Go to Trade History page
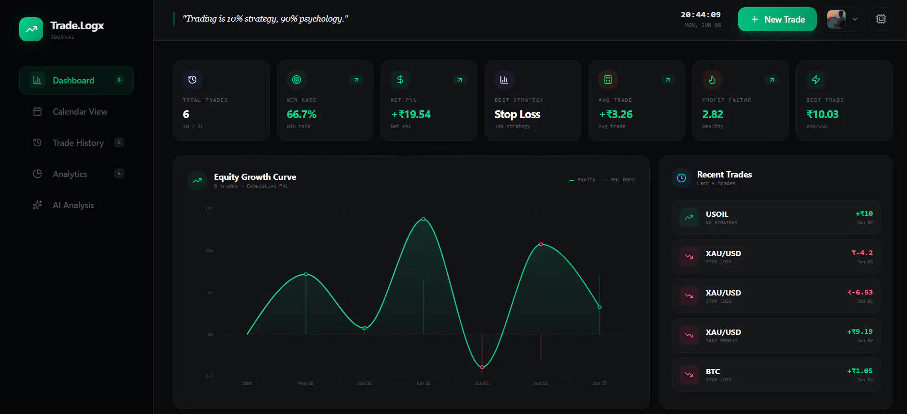Image resolution: width=907 pixels, height=414 pixels. point(76,142)
